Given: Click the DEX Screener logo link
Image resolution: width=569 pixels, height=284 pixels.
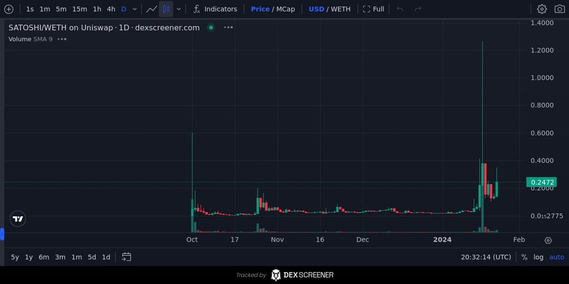Looking at the screenshot, I should click(x=302, y=275).
